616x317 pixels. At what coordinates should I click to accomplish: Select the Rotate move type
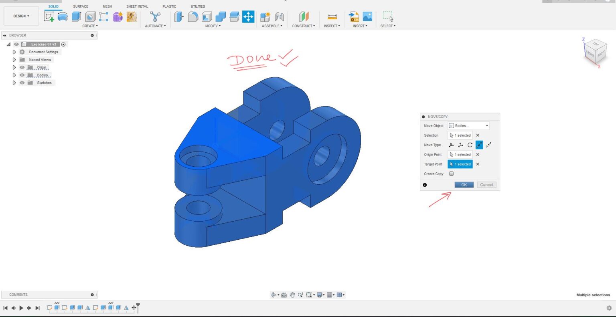coord(470,145)
